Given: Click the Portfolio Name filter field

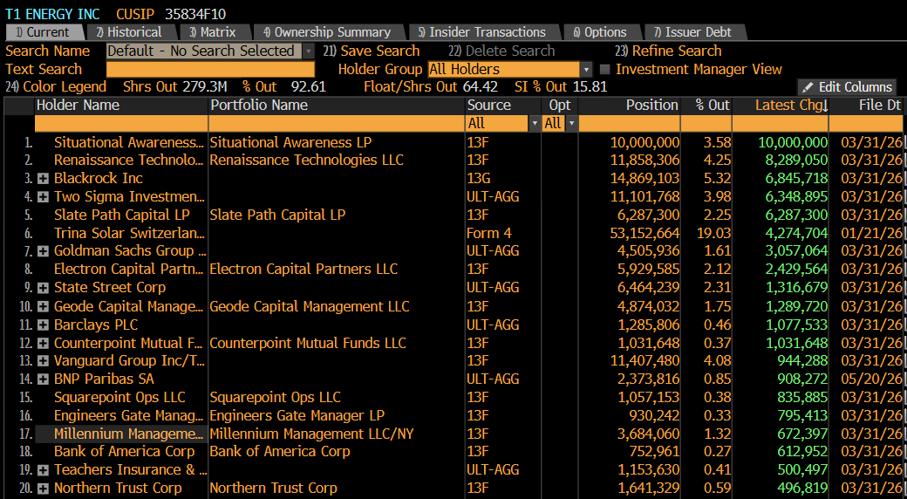Looking at the screenshot, I should click(x=337, y=123).
